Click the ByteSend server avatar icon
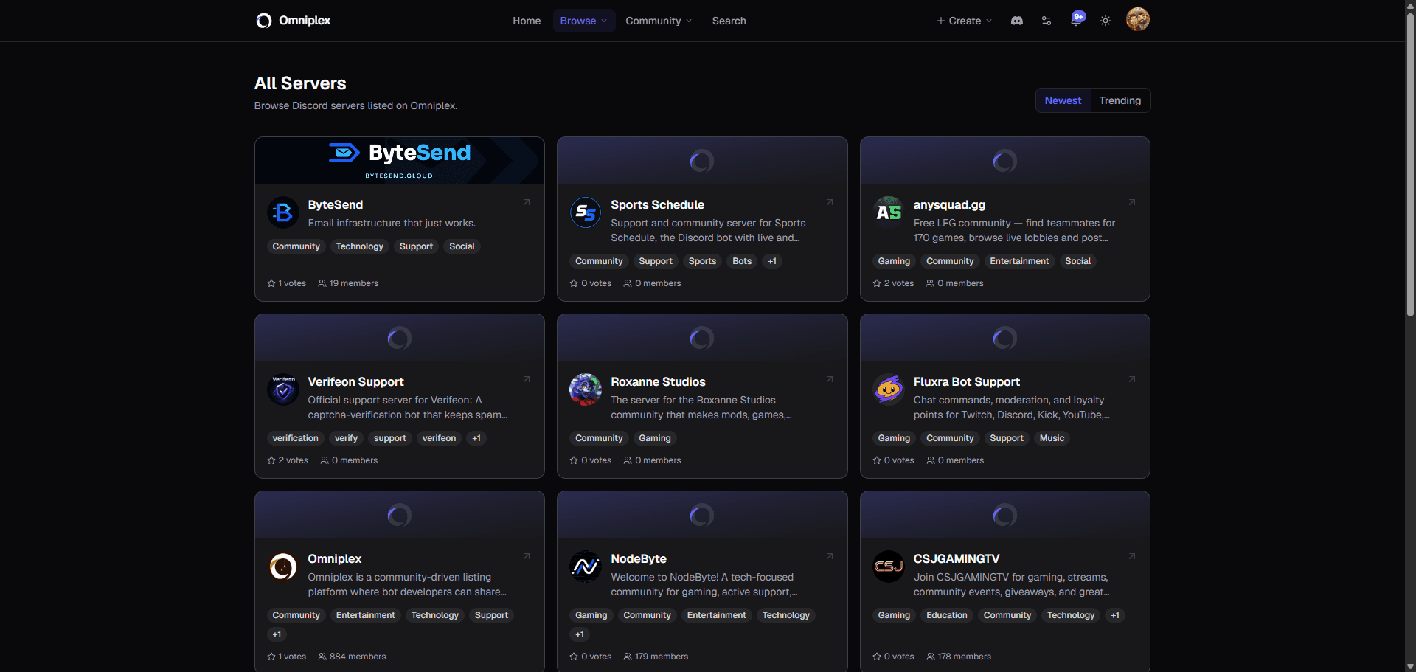This screenshot has height=672, width=1416. click(x=282, y=212)
